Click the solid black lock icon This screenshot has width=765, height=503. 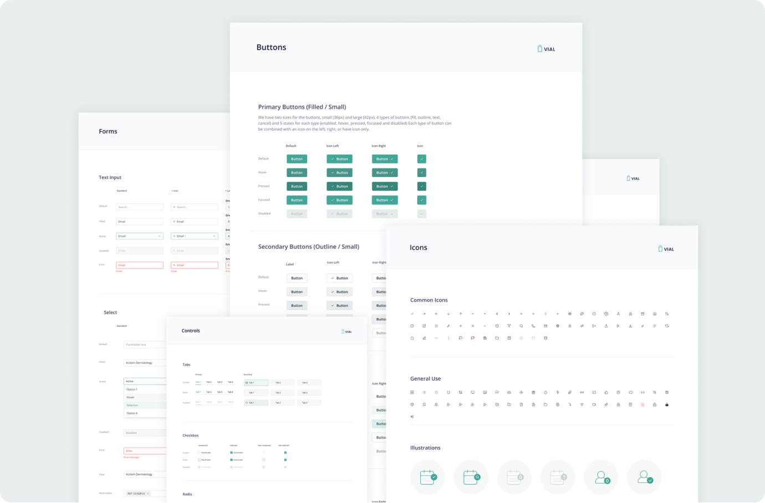[666, 405]
